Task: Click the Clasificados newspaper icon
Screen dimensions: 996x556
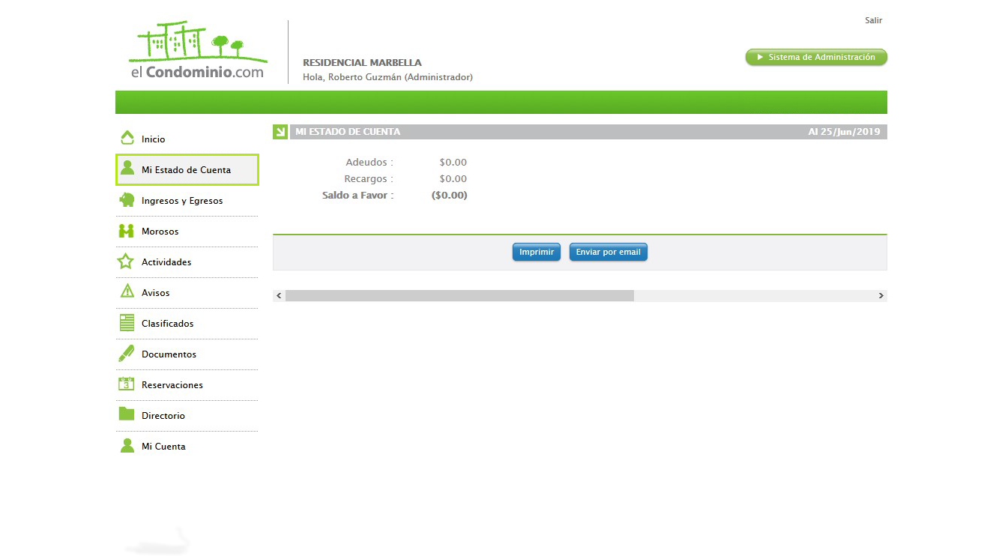Action: (127, 323)
